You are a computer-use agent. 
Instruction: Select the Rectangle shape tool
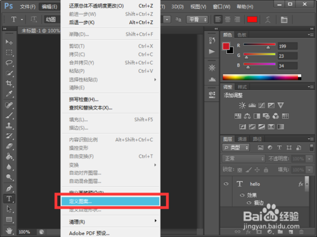point(9,219)
